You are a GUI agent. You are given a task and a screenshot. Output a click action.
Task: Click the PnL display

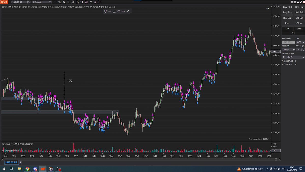[293, 33]
